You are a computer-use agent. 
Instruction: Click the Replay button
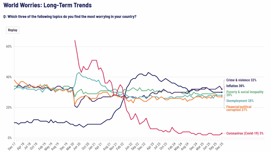[13, 30]
